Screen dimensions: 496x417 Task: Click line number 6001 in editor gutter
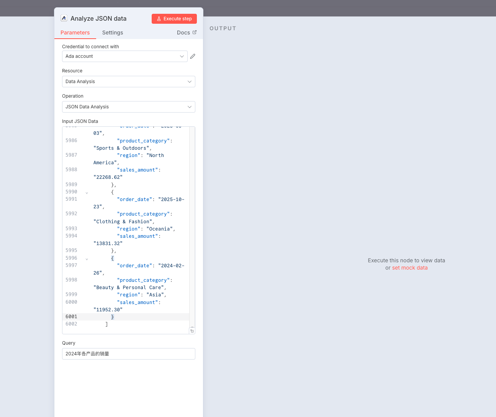pos(71,317)
